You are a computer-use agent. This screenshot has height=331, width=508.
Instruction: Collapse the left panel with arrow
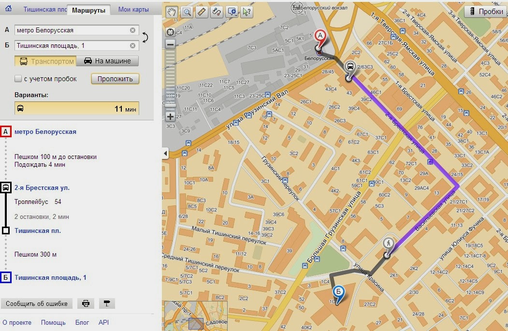pyautogui.click(x=166, y=153)
